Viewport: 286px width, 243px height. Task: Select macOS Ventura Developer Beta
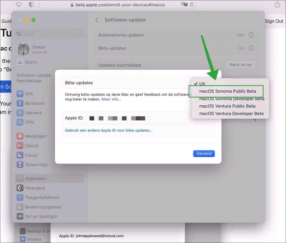pyautogui.click(x=231, y=114)
